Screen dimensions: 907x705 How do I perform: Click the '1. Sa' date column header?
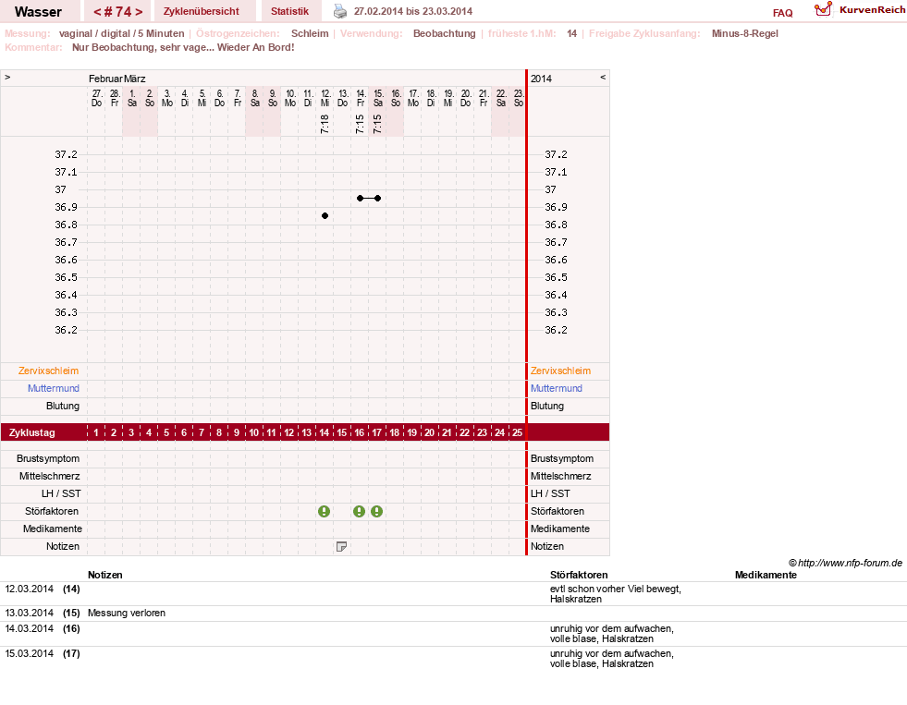(132, 98)
